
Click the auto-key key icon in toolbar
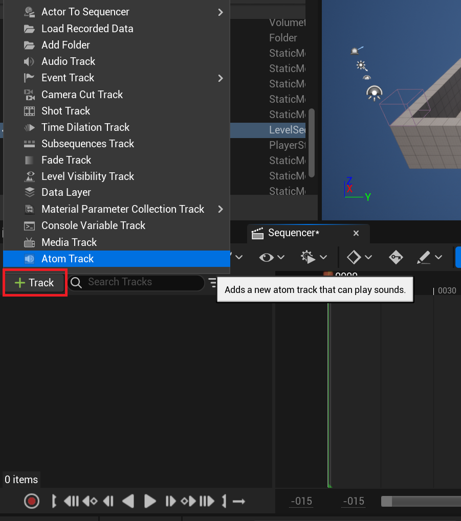tap(396, 257)
